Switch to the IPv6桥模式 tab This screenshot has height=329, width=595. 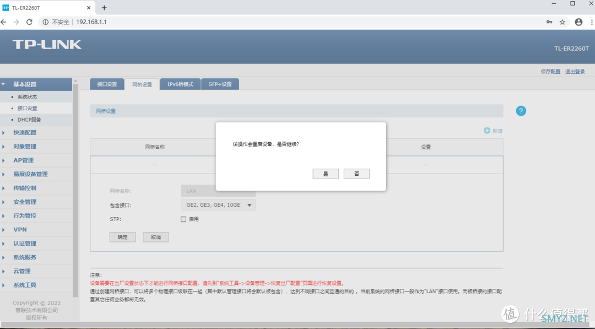pos(180,84)
